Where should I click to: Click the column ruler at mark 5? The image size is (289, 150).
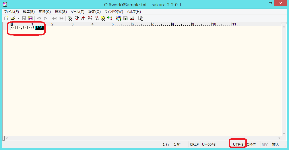click(x=113, y=24)
